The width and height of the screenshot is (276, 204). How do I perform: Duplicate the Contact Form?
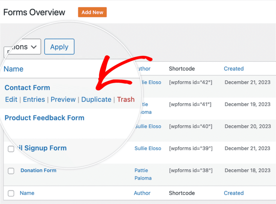point(96,99)
